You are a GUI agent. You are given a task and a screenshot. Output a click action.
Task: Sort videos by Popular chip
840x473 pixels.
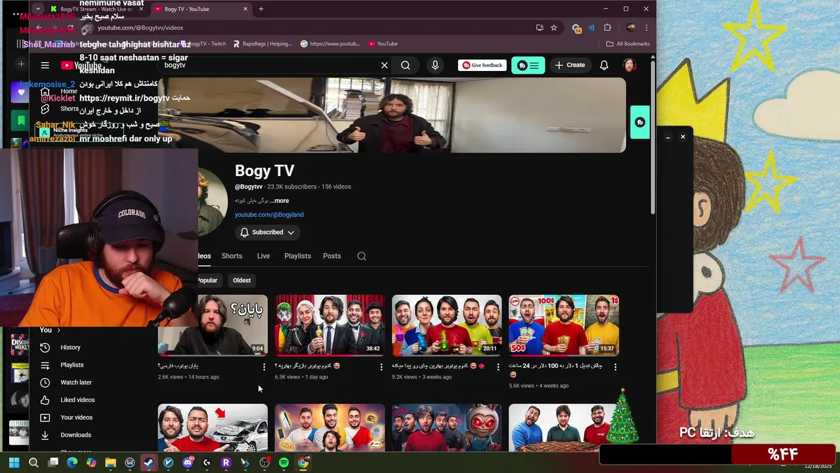(x=208, y=281)
